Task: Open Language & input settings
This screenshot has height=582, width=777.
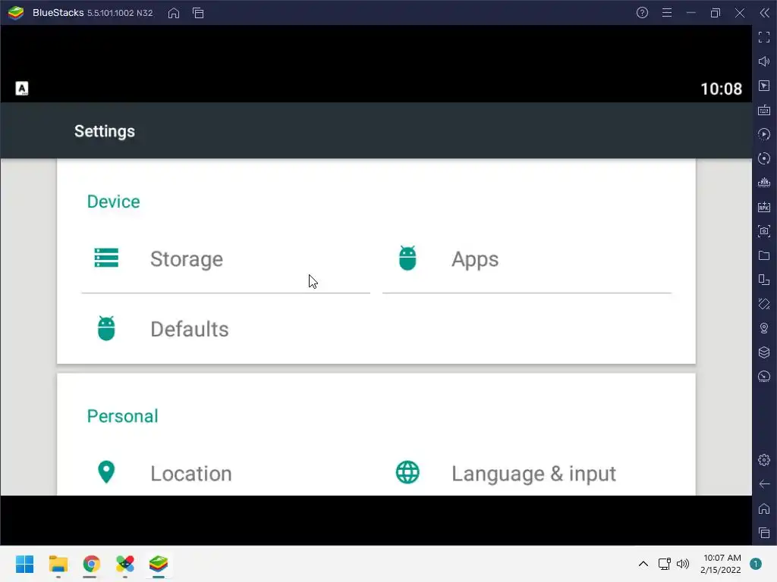Action: tap(527, 473)
